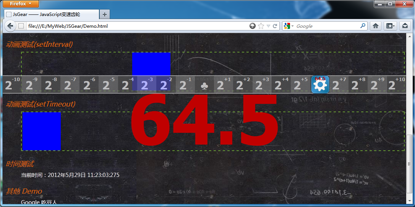Screen dimensions: 415x207
Task: Open a new tab with the plus button
Action: click(x=104, y=14)
